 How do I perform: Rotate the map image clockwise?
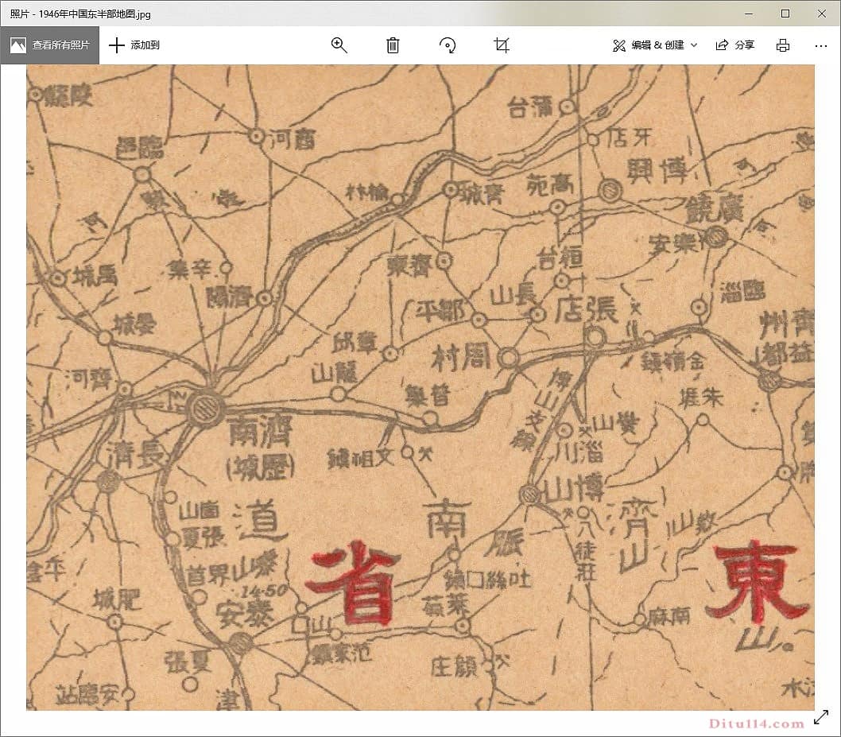click(448, 45)
